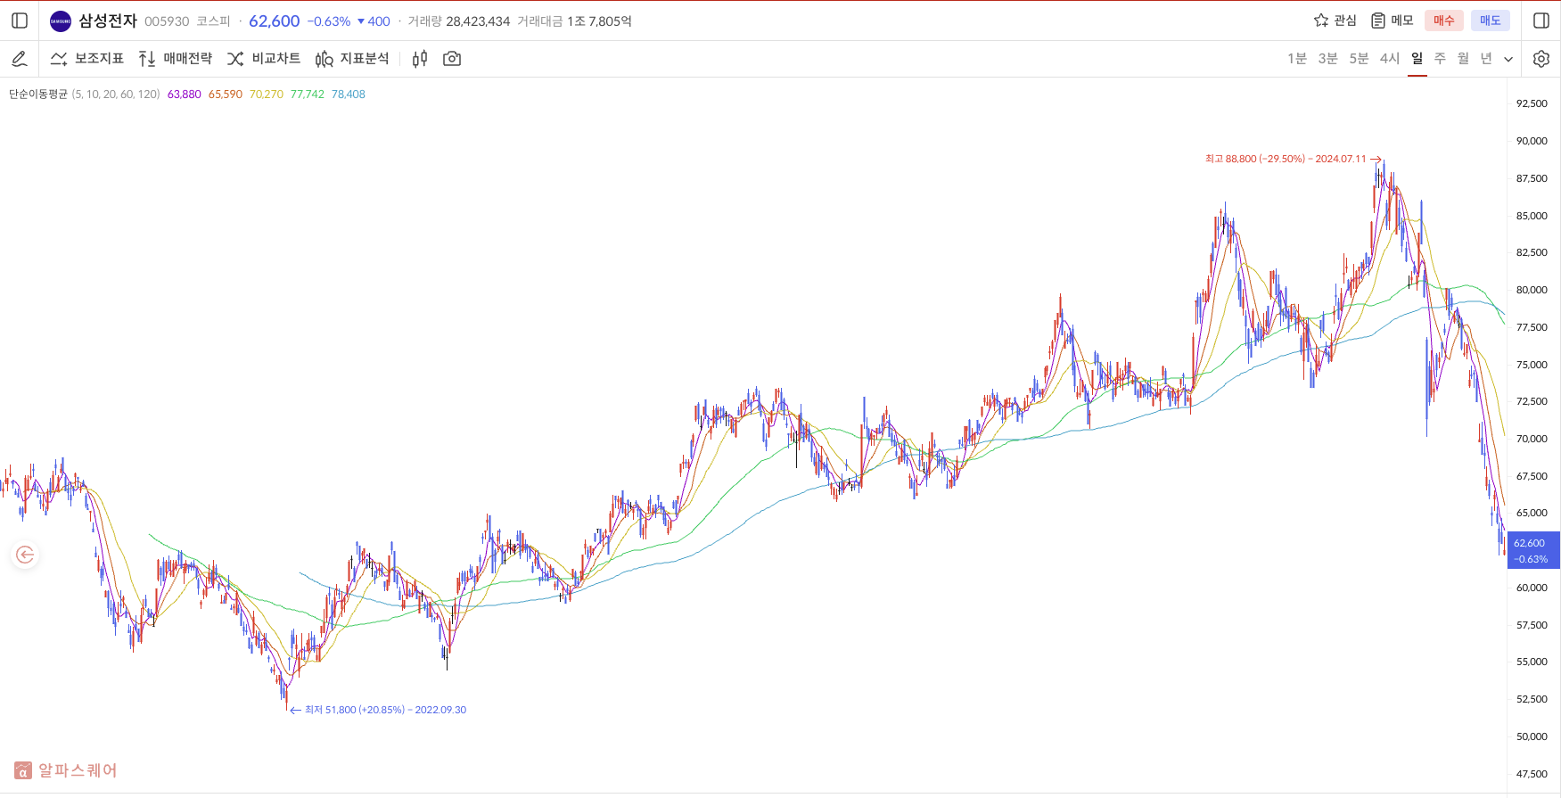Click the round back arrow button on chart
Image resolution: width=1561 pixels, height=798 pixels.
25,555
